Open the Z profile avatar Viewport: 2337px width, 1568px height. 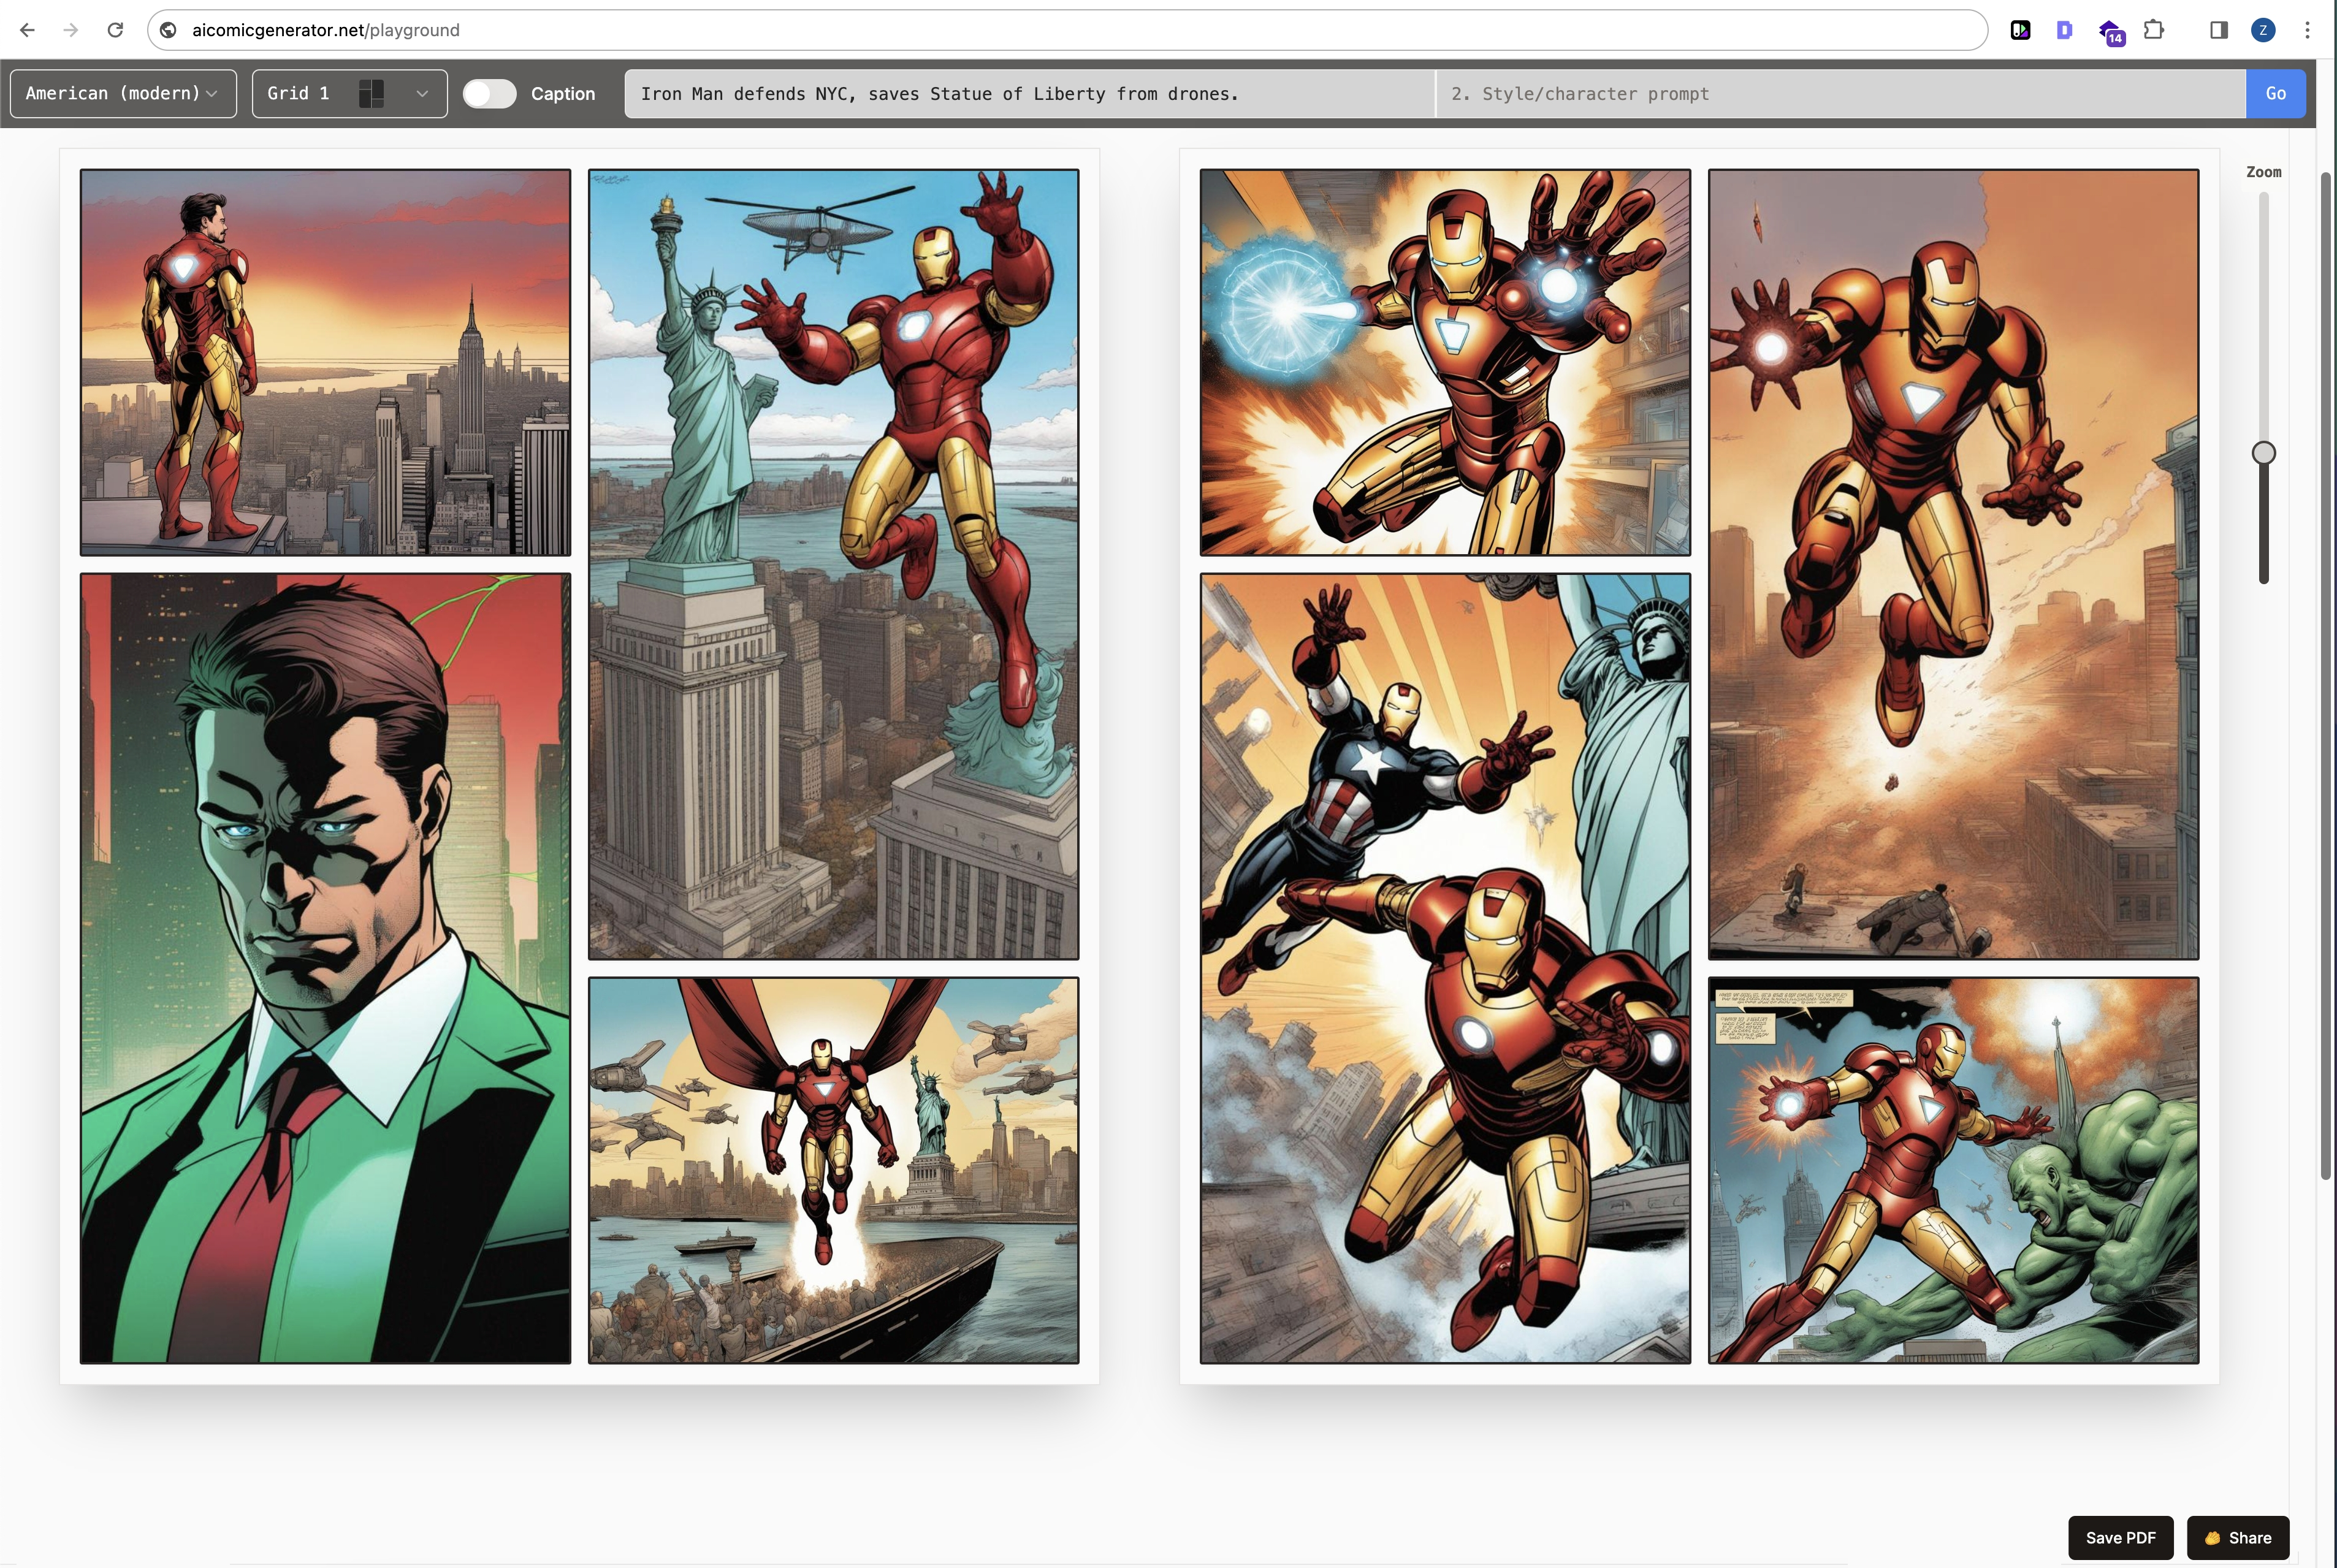click(x=2263, y=30)
